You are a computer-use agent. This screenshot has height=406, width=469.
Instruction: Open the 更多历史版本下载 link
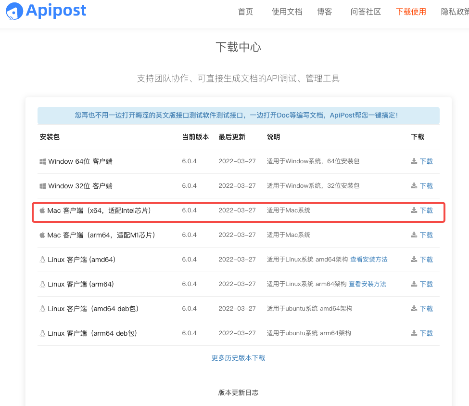tap(239, 358)
